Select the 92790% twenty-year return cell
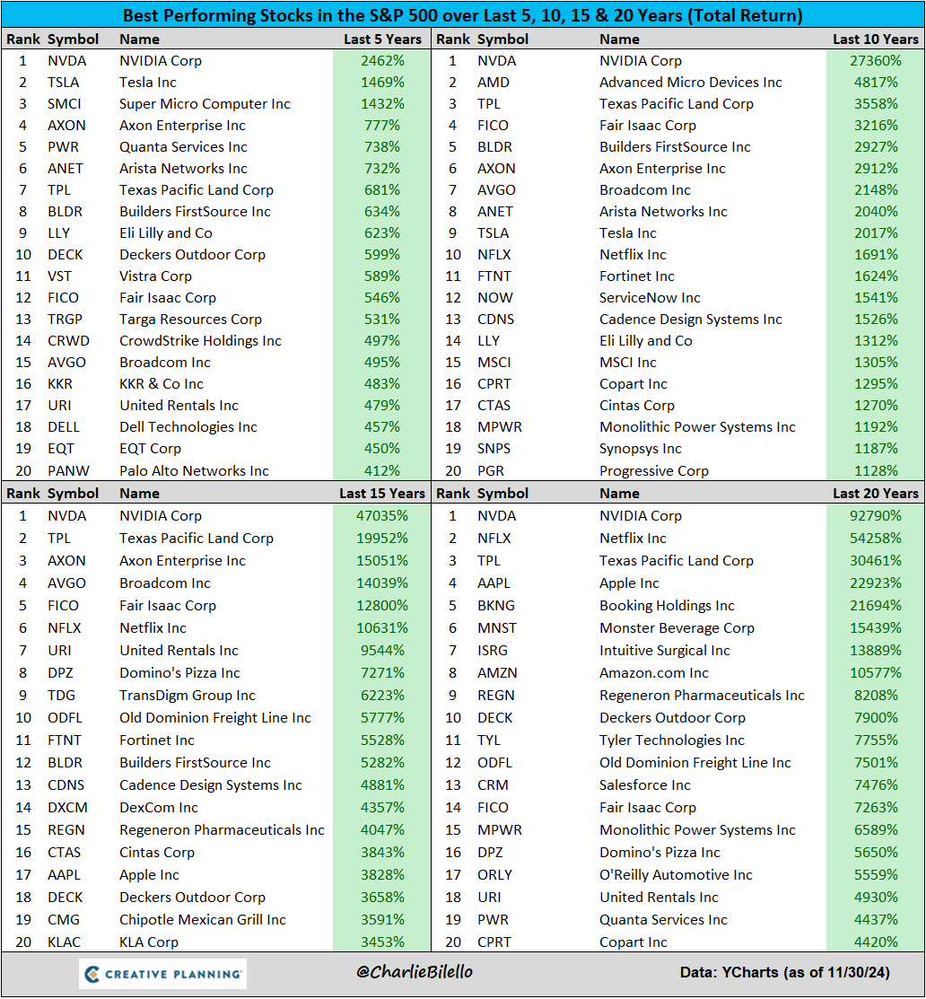926x999 pixels. (x=876, y=516)
